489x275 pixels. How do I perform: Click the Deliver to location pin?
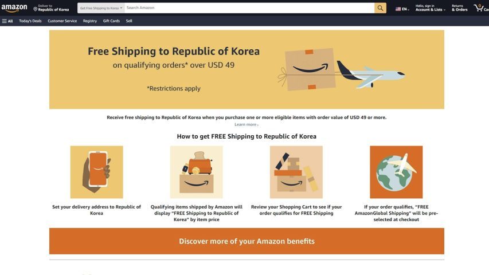35,9
